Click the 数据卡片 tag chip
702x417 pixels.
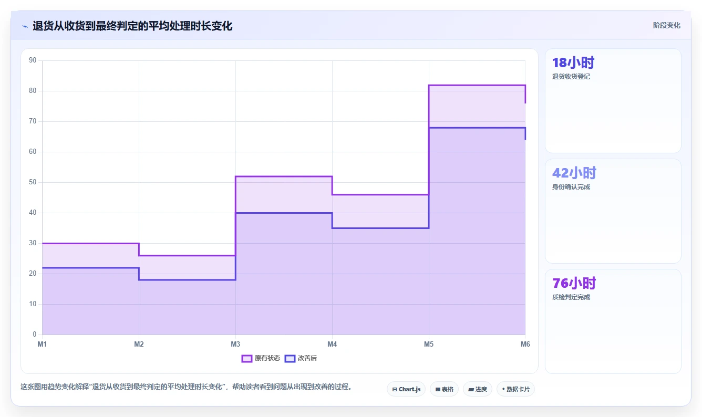(x=515, y=389)
